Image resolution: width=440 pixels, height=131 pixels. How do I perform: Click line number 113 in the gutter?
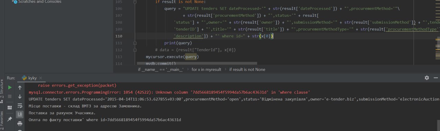(119, 57)
